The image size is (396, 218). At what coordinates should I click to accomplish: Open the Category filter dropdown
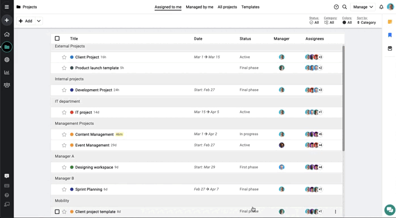click(330, 20)
